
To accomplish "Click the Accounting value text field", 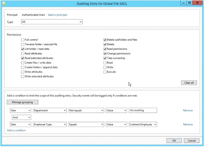I will coord(143,110).
